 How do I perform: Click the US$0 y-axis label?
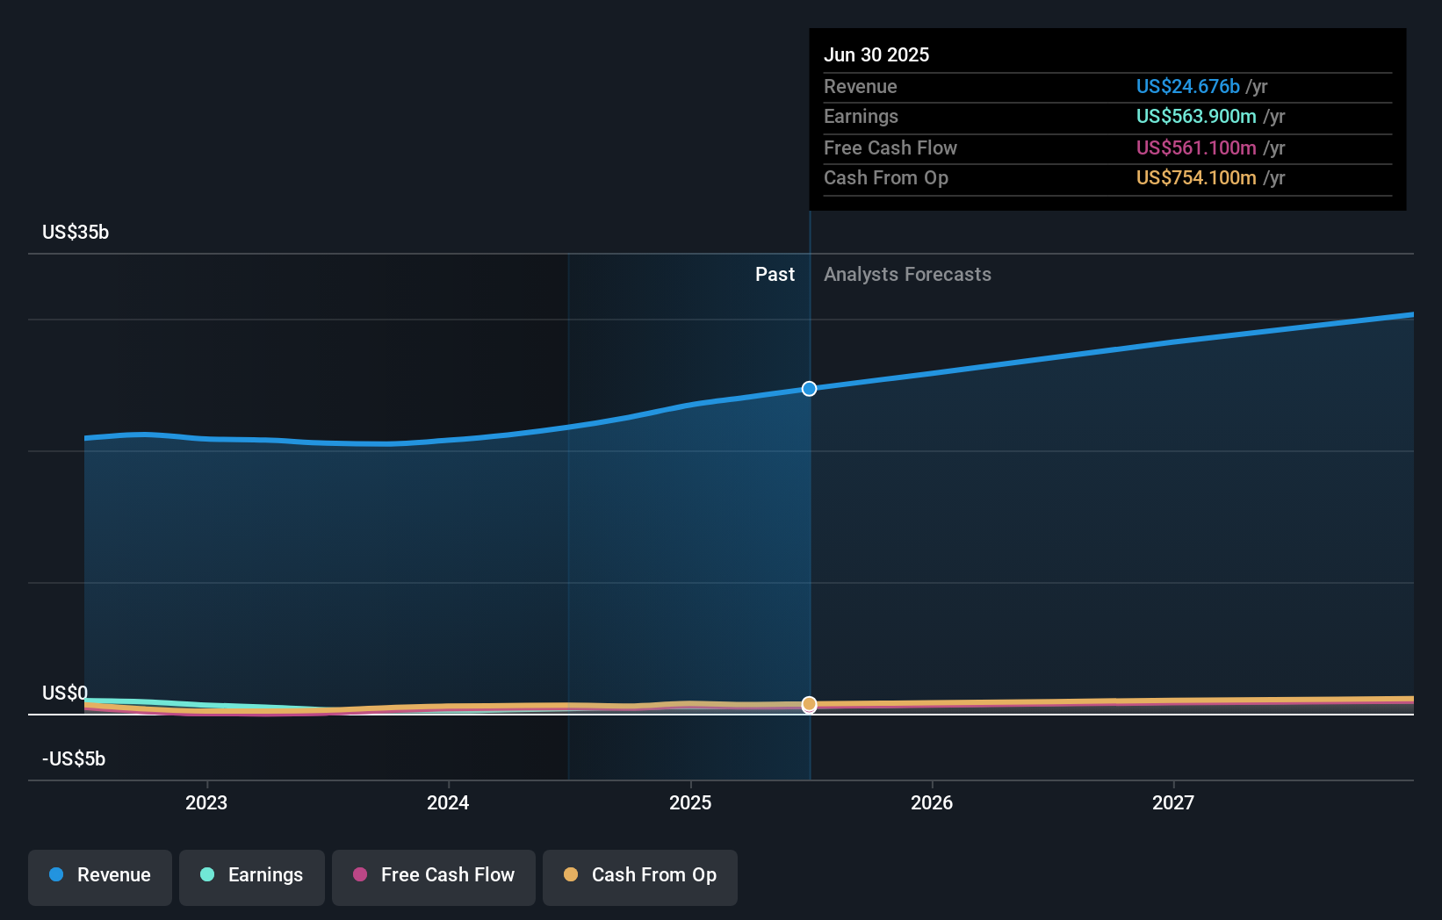click(x=65, y=693)
